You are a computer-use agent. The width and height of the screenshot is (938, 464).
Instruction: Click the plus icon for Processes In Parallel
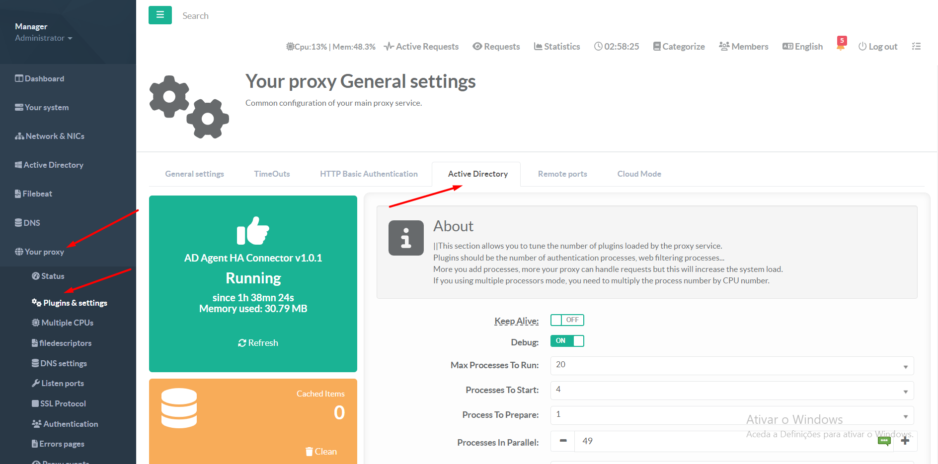(x=905, y=441)
